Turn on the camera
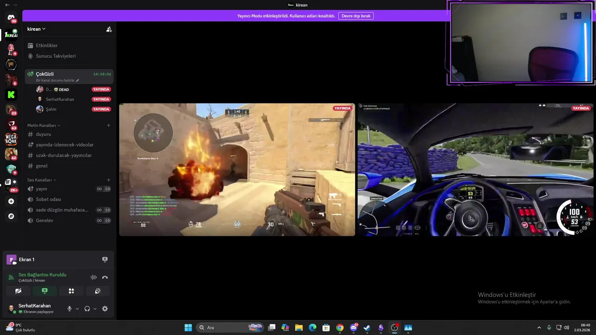Viewport: 596px width, 335px height. (18, 291)
